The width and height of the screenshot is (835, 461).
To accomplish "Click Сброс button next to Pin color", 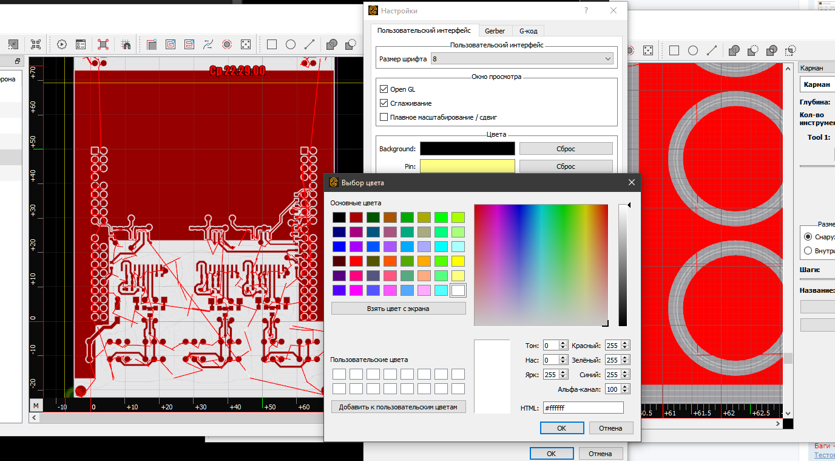I will tap(566, 166).
